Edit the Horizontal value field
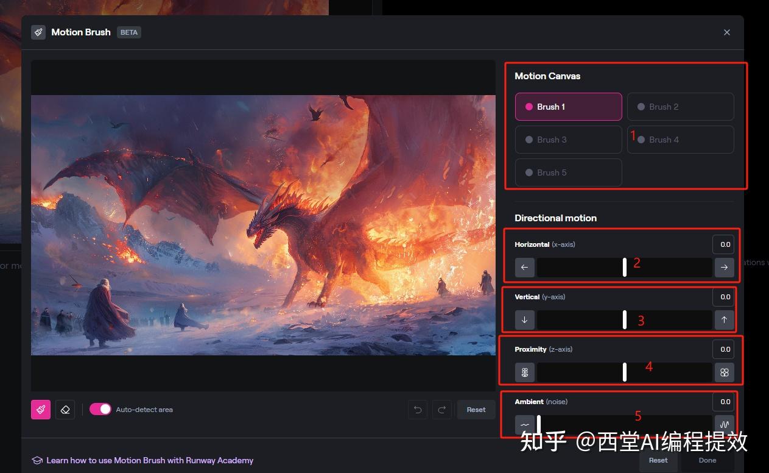This screenshot has width=769, height=473. pos(723,244)
